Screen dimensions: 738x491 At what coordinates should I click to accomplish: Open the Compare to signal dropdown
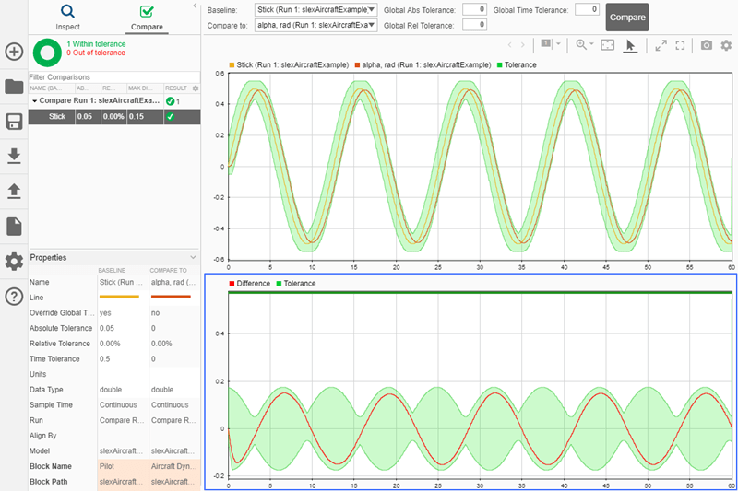316,25
